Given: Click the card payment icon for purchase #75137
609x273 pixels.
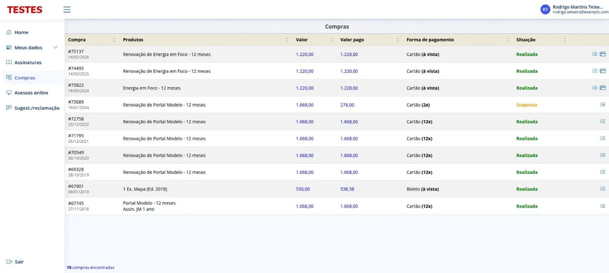Looking at the screenshot, I should pyautogui.click(x=602, y=54).
